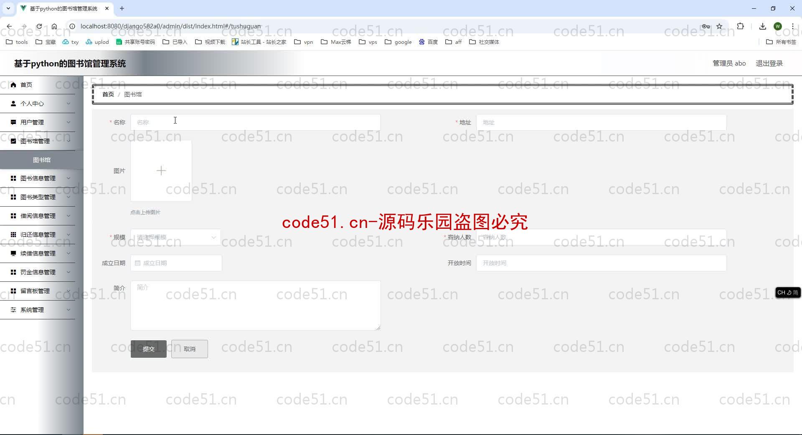Click the monitor icon beside 续借信息管理
The height and width of the screenshot is (435, 802).
[13, 253]
